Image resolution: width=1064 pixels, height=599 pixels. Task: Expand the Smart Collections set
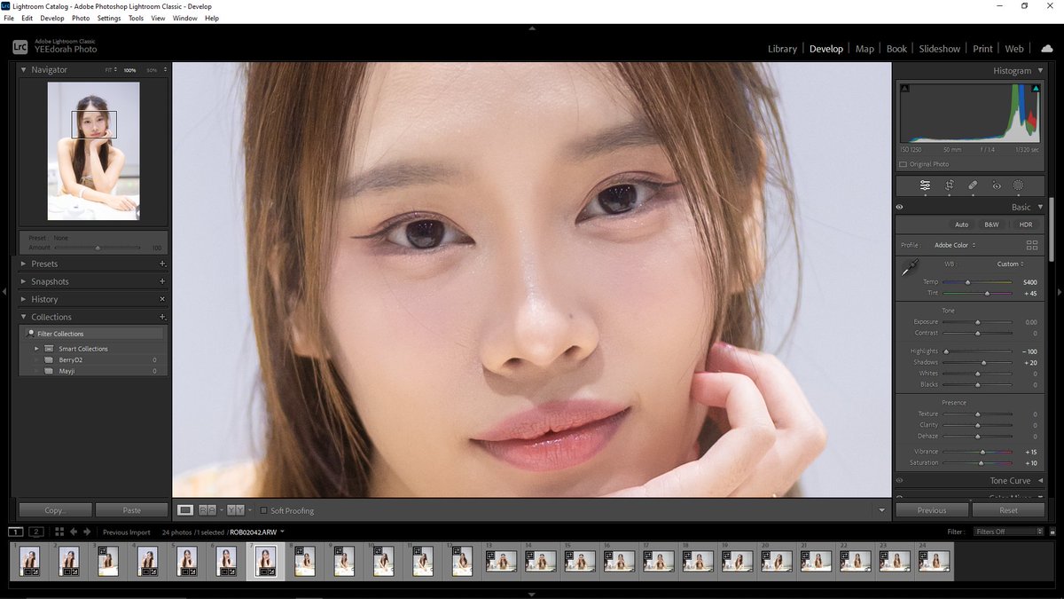pyautogui.click(x=37, y=349)
